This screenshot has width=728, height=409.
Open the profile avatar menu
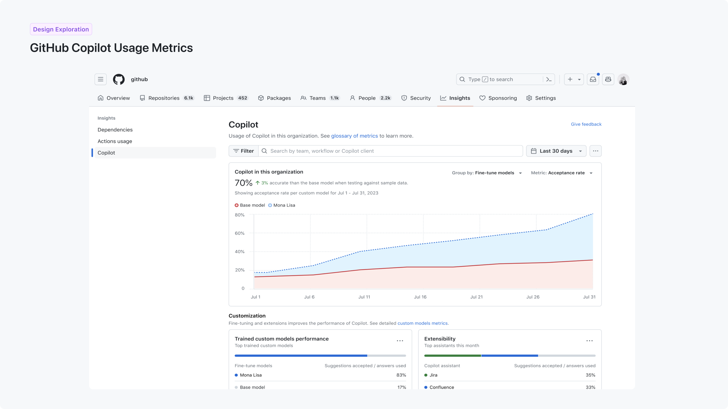pos(623,79)
